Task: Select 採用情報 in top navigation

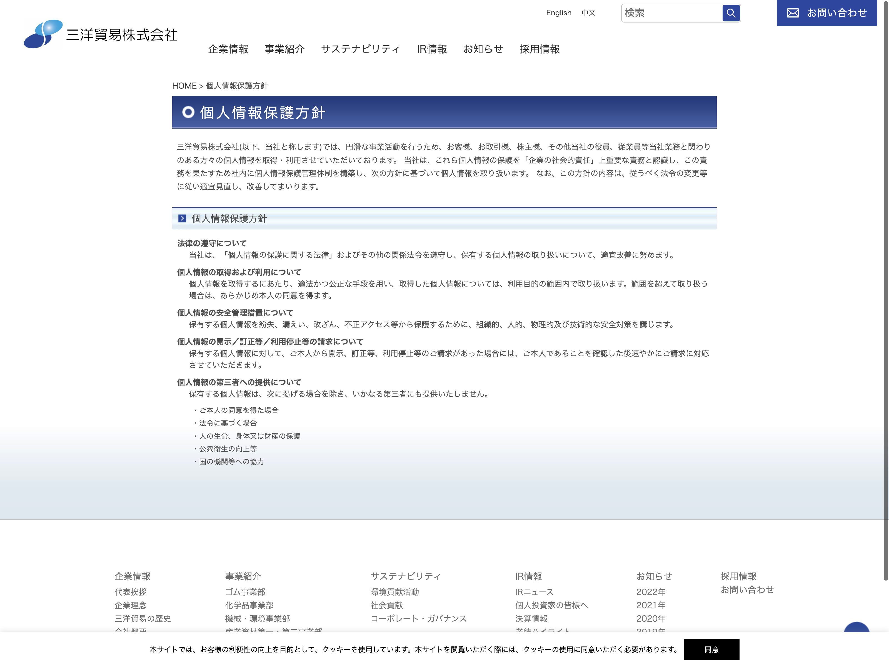Action: [x=539, y=49]
